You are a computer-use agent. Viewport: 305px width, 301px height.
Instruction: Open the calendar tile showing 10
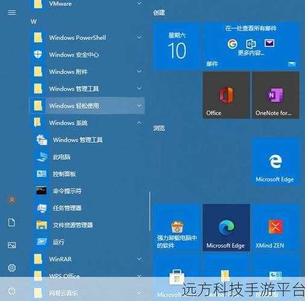click(x=177, y=46)
